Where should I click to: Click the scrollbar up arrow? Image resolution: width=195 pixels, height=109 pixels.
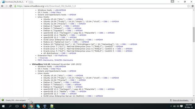[194, 10]
